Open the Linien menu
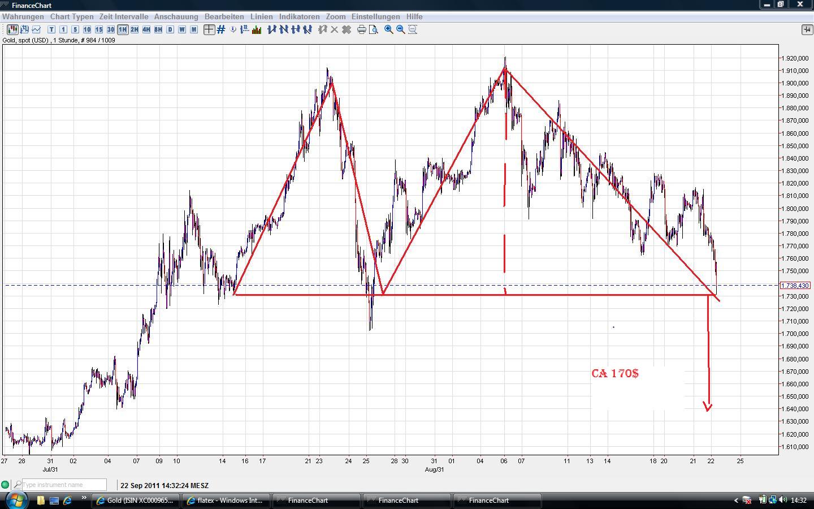Screen dimensions: 814x509 point(262,16)
